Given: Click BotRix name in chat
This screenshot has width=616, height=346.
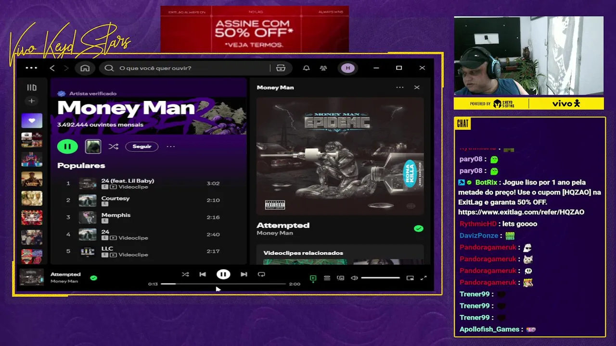Looking at the screenshot, I should coord(486,183).
